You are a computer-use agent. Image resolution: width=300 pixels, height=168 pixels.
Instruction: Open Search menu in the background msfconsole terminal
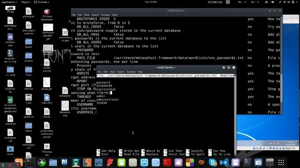point(95,15)
